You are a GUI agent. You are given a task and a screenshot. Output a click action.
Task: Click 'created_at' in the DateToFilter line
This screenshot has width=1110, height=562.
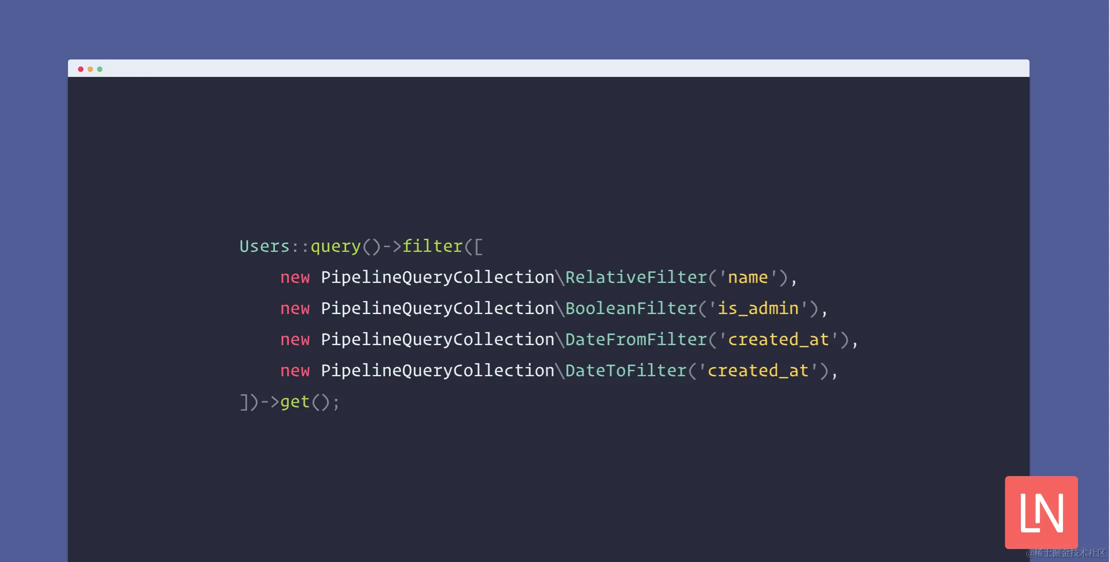pos(758,371)
